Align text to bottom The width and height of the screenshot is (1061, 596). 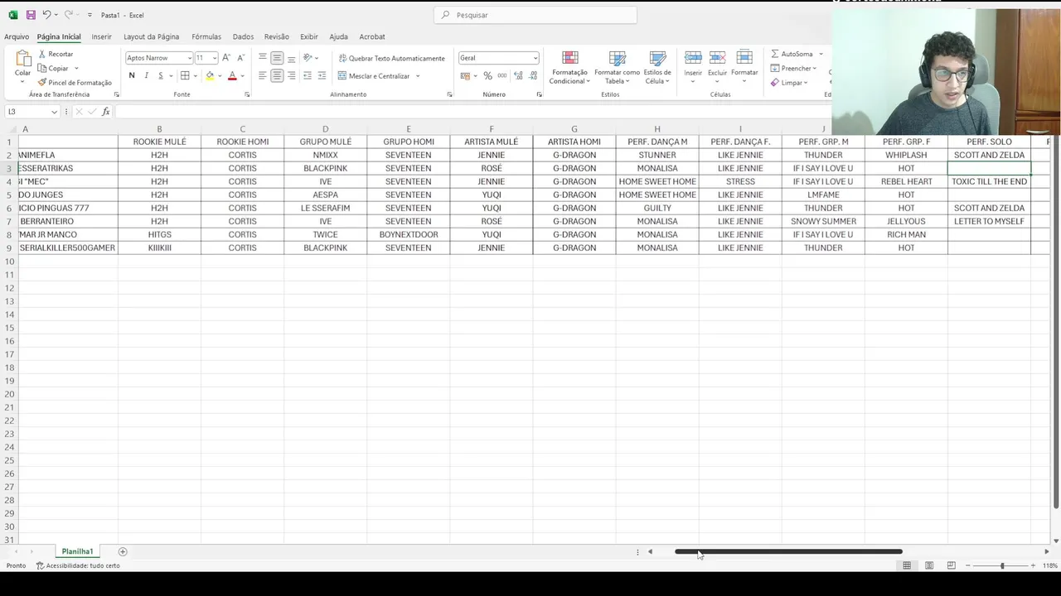291,58
